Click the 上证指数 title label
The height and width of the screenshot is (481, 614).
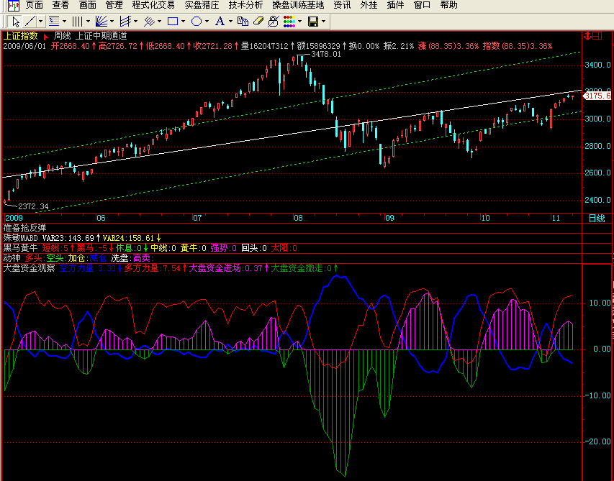21,35
